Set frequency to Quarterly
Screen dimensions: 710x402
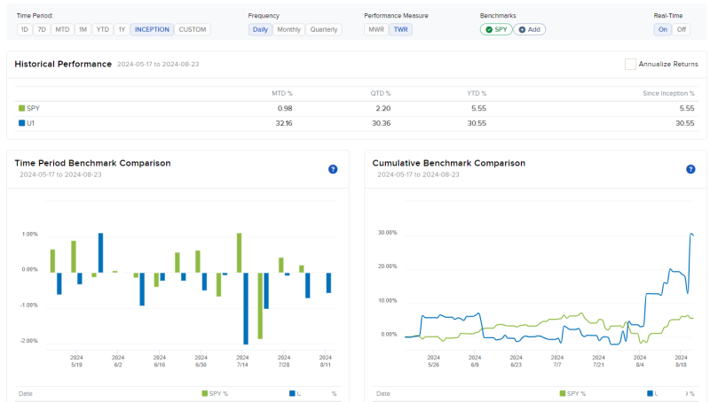324,29
